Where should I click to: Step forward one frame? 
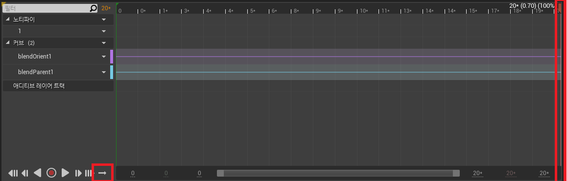(78, 173)
